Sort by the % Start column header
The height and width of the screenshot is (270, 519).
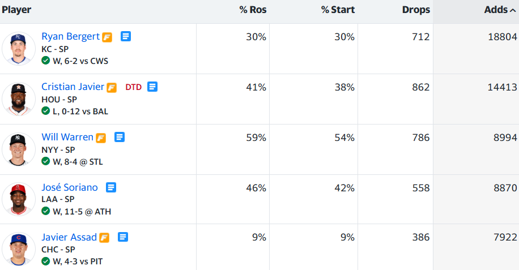(x=338, y=10)
